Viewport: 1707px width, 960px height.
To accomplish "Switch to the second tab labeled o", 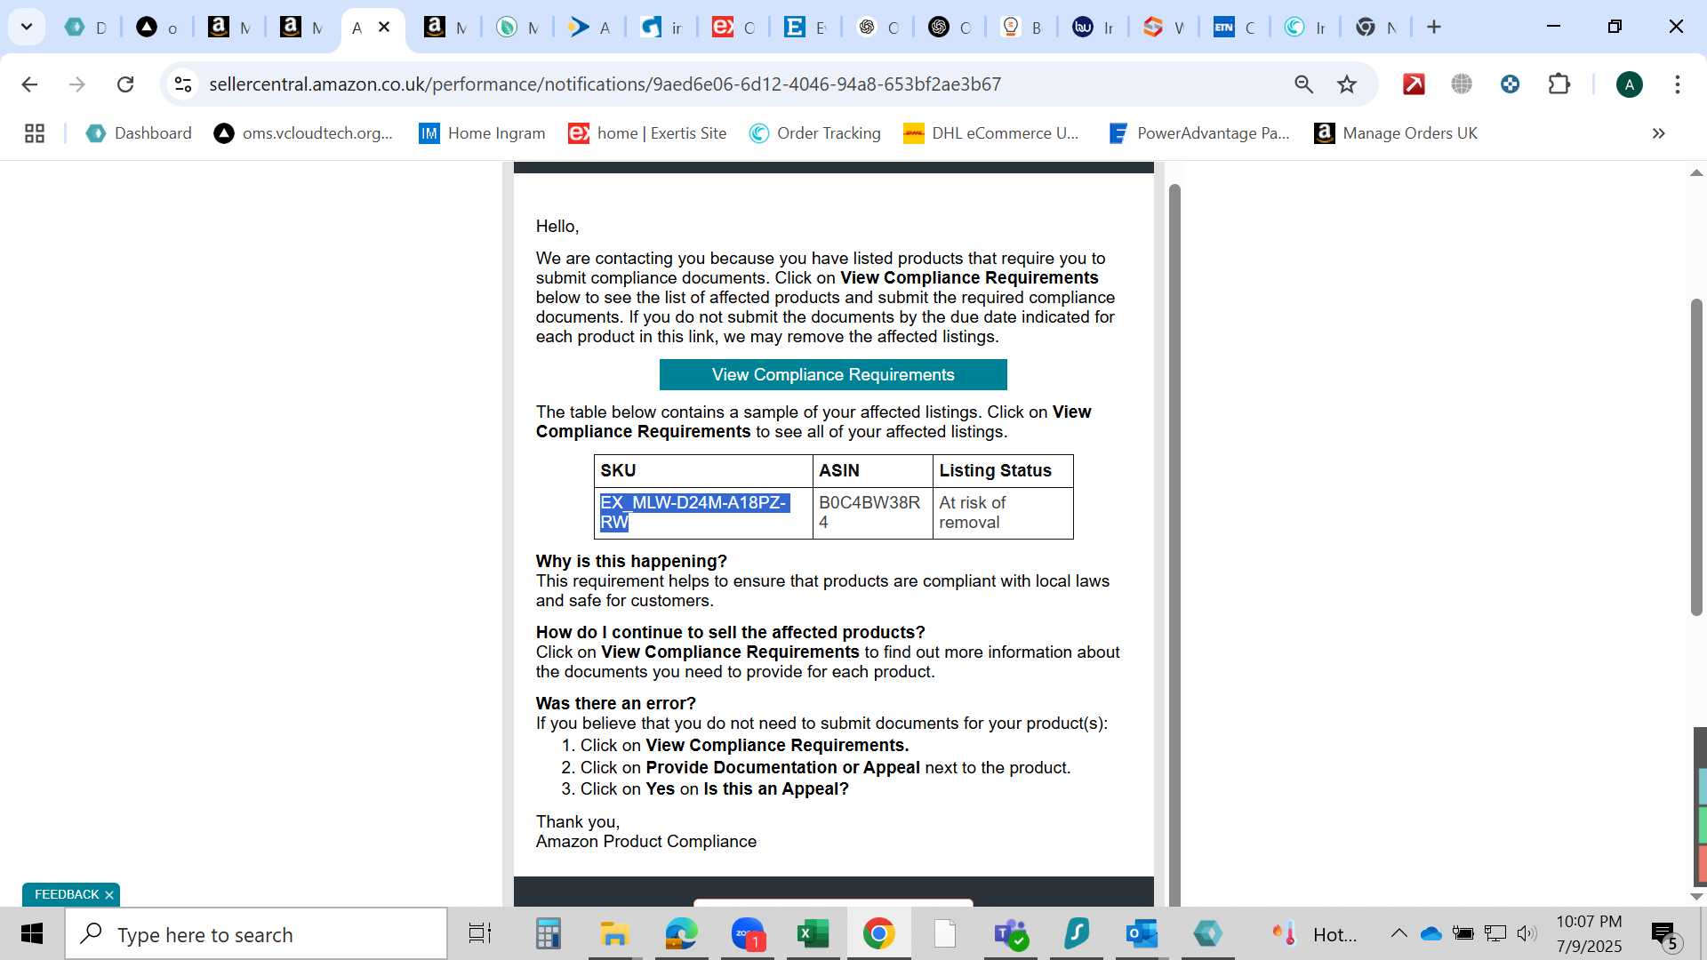I will (157, 27).
